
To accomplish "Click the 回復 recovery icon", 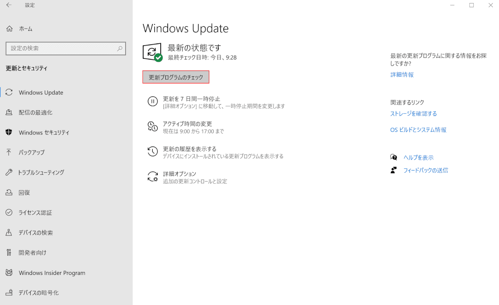I will 9,193.
